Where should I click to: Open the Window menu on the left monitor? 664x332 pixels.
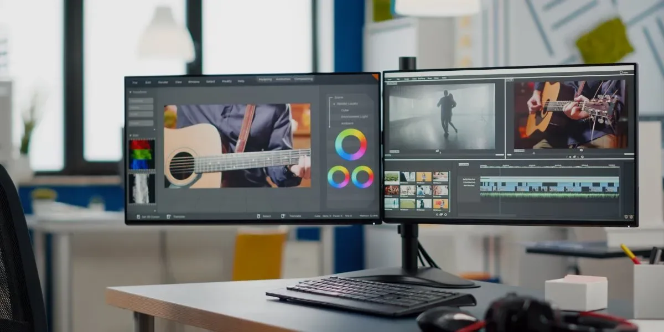(x=194, y=82)
